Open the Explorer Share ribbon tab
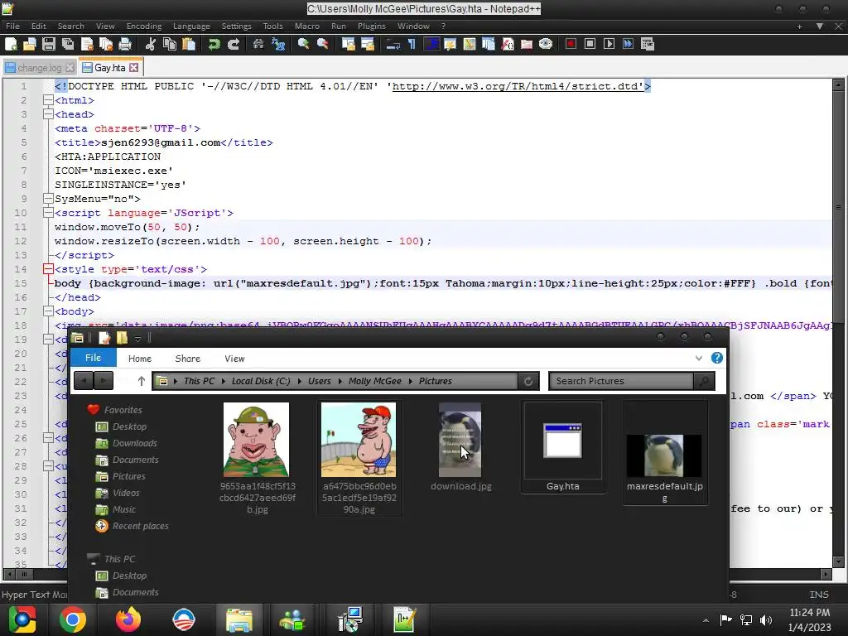The height and width of the screenshot is (636, 848). pyautogui.click(x=188, y=359)
